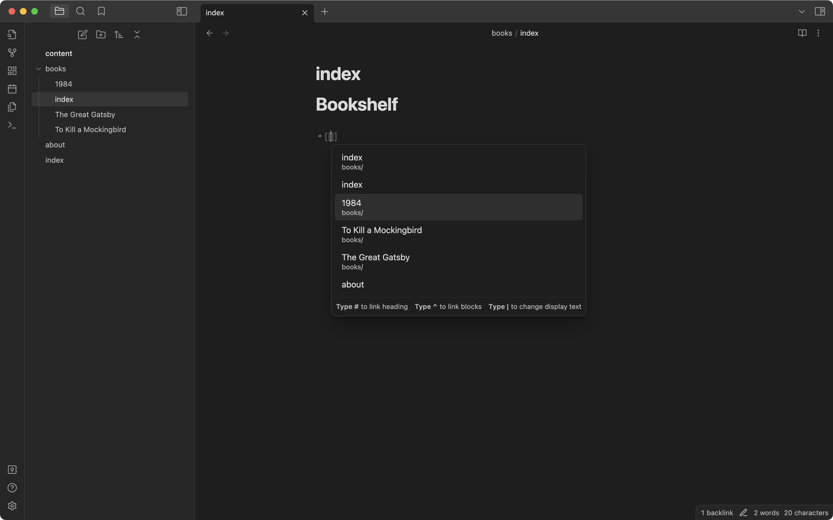This screenshot has width=833, height=520.
Task: Click the new note/edit icon in sidebar
Action: (82, 34)
